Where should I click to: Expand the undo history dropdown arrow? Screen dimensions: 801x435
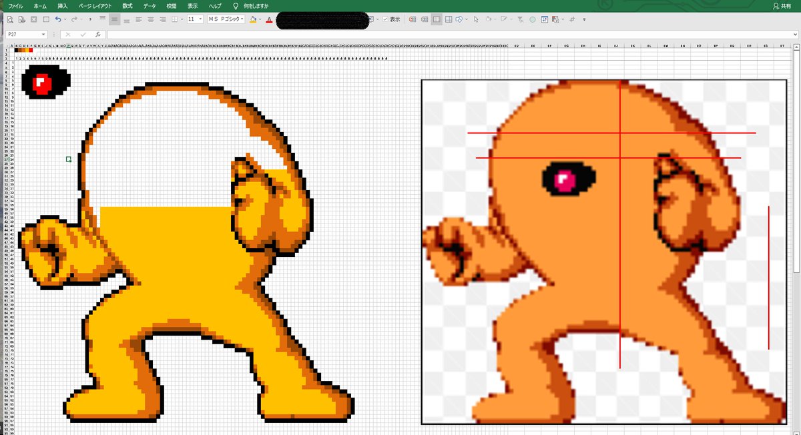(65, 19)
